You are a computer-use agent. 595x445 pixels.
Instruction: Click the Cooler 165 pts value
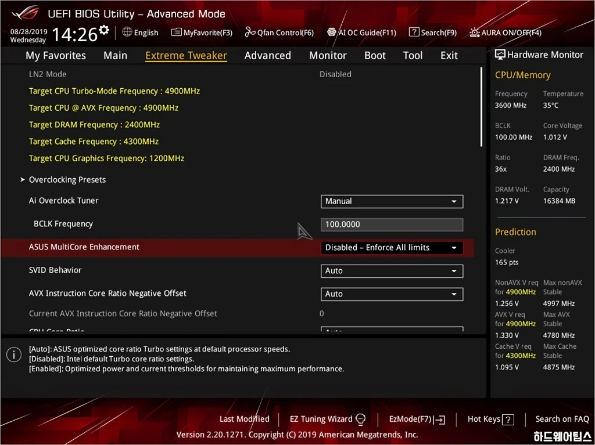[x=507, y=262]
